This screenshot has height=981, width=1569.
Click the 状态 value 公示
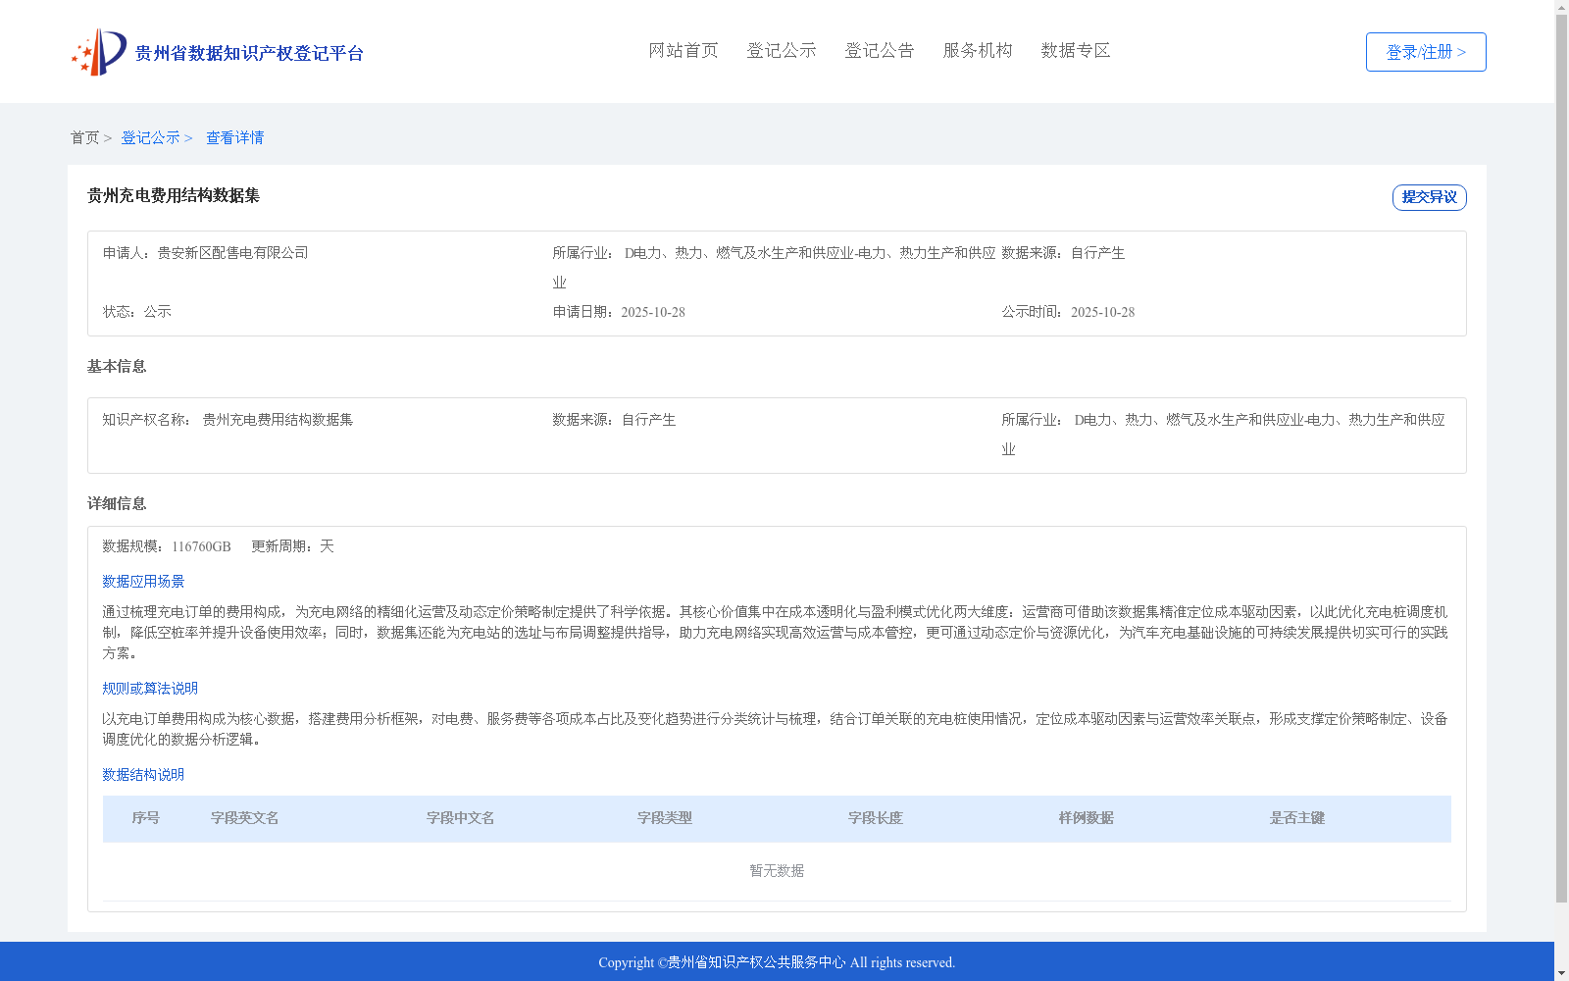pos(158,312)
